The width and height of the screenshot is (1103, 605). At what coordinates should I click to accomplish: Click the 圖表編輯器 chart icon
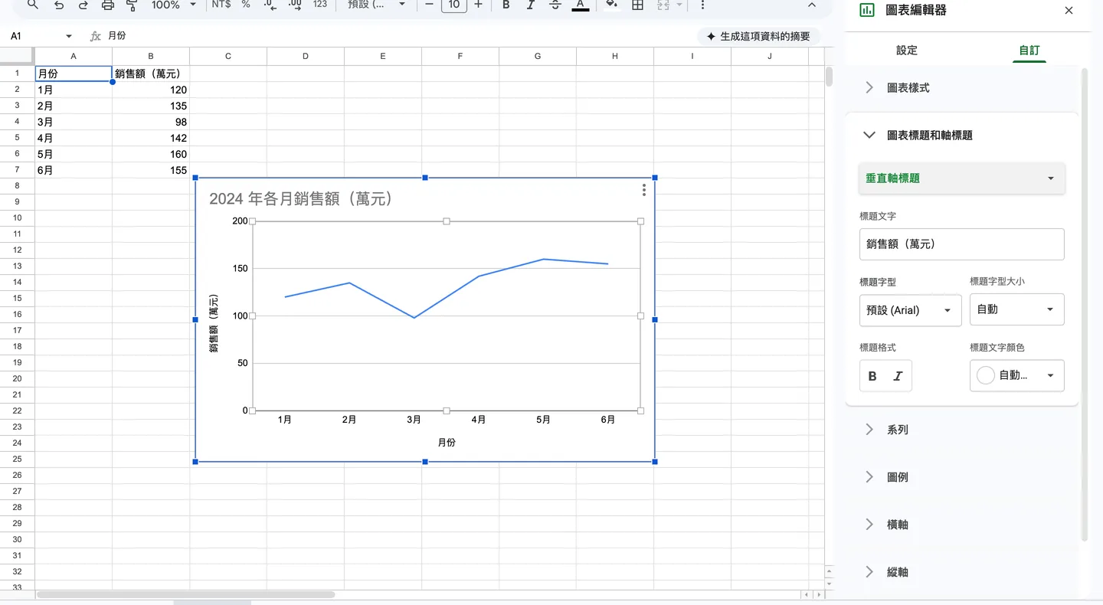(x=867, y=11)
